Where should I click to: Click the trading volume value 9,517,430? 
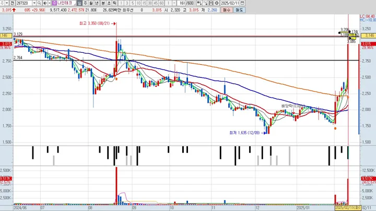click(x=58, y=10)
